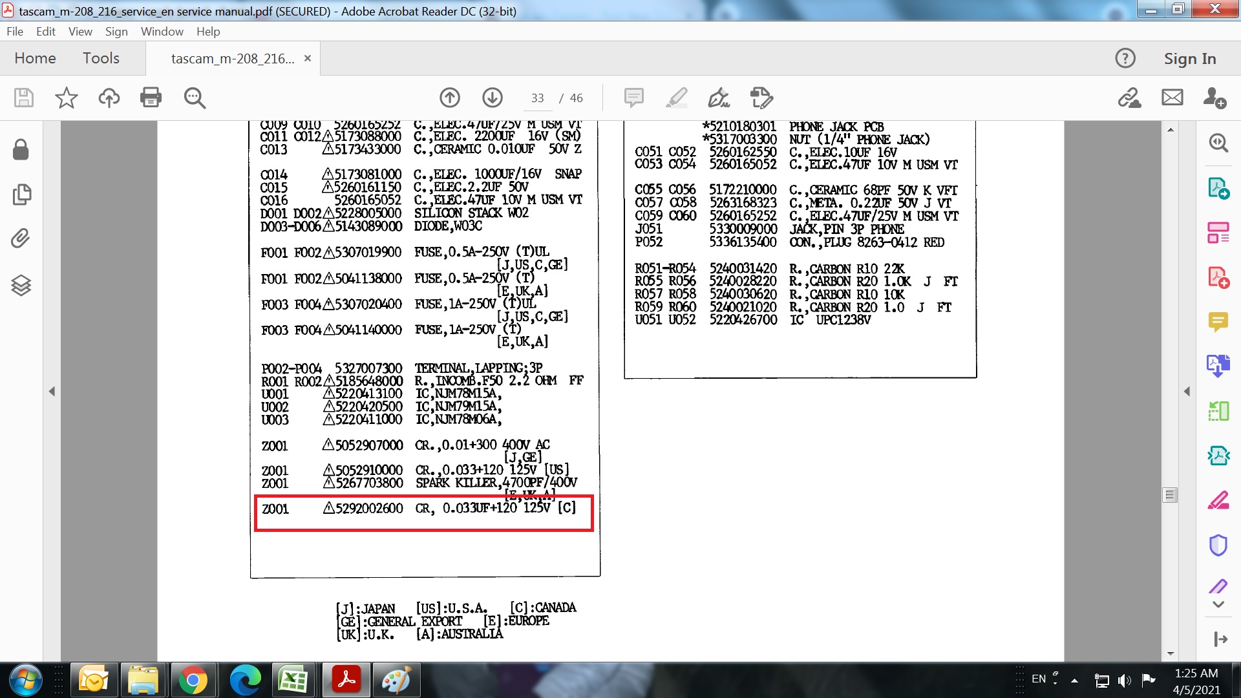Open the File menu
1241x698 pixels.
pyautogui.click(x=15, y=31)
